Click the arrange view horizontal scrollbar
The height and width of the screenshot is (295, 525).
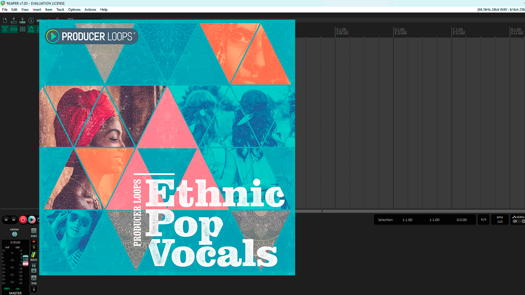pos(410,211)
